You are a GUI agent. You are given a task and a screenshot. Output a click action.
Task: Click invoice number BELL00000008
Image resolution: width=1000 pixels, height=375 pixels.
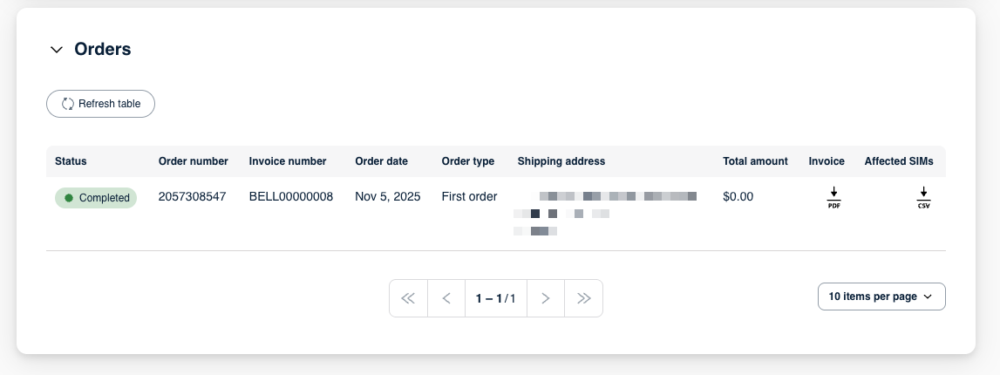(291, 197)
